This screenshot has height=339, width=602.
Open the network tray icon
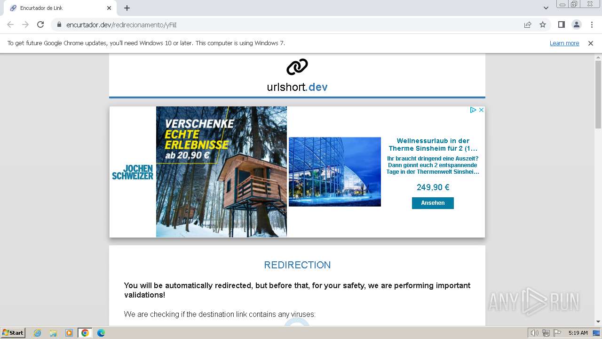click(x=546, y=333)
